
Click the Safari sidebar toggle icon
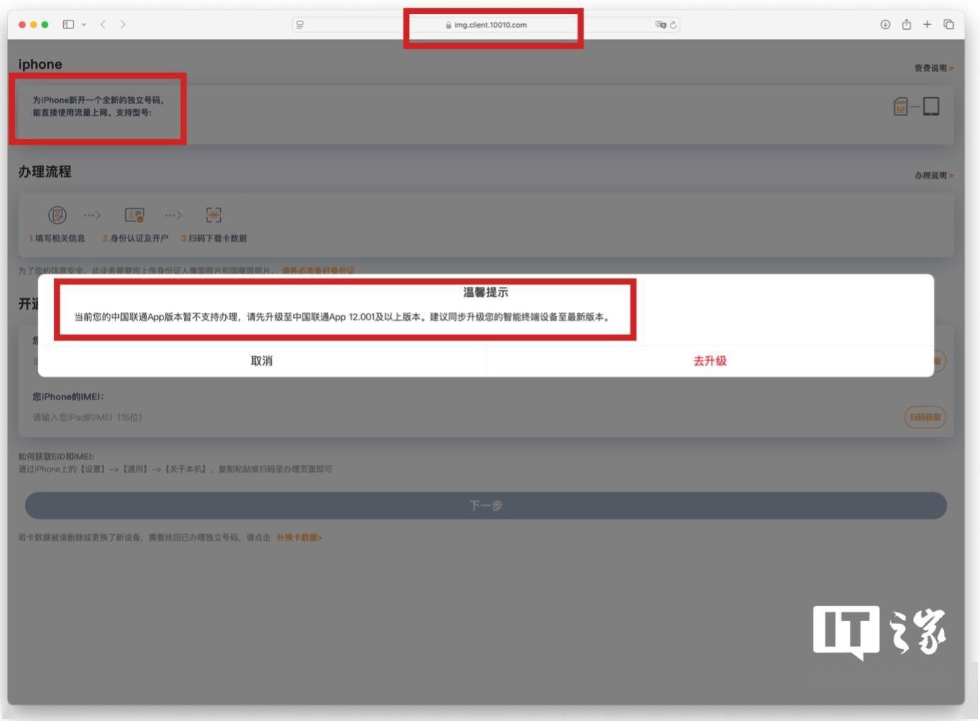68,24
